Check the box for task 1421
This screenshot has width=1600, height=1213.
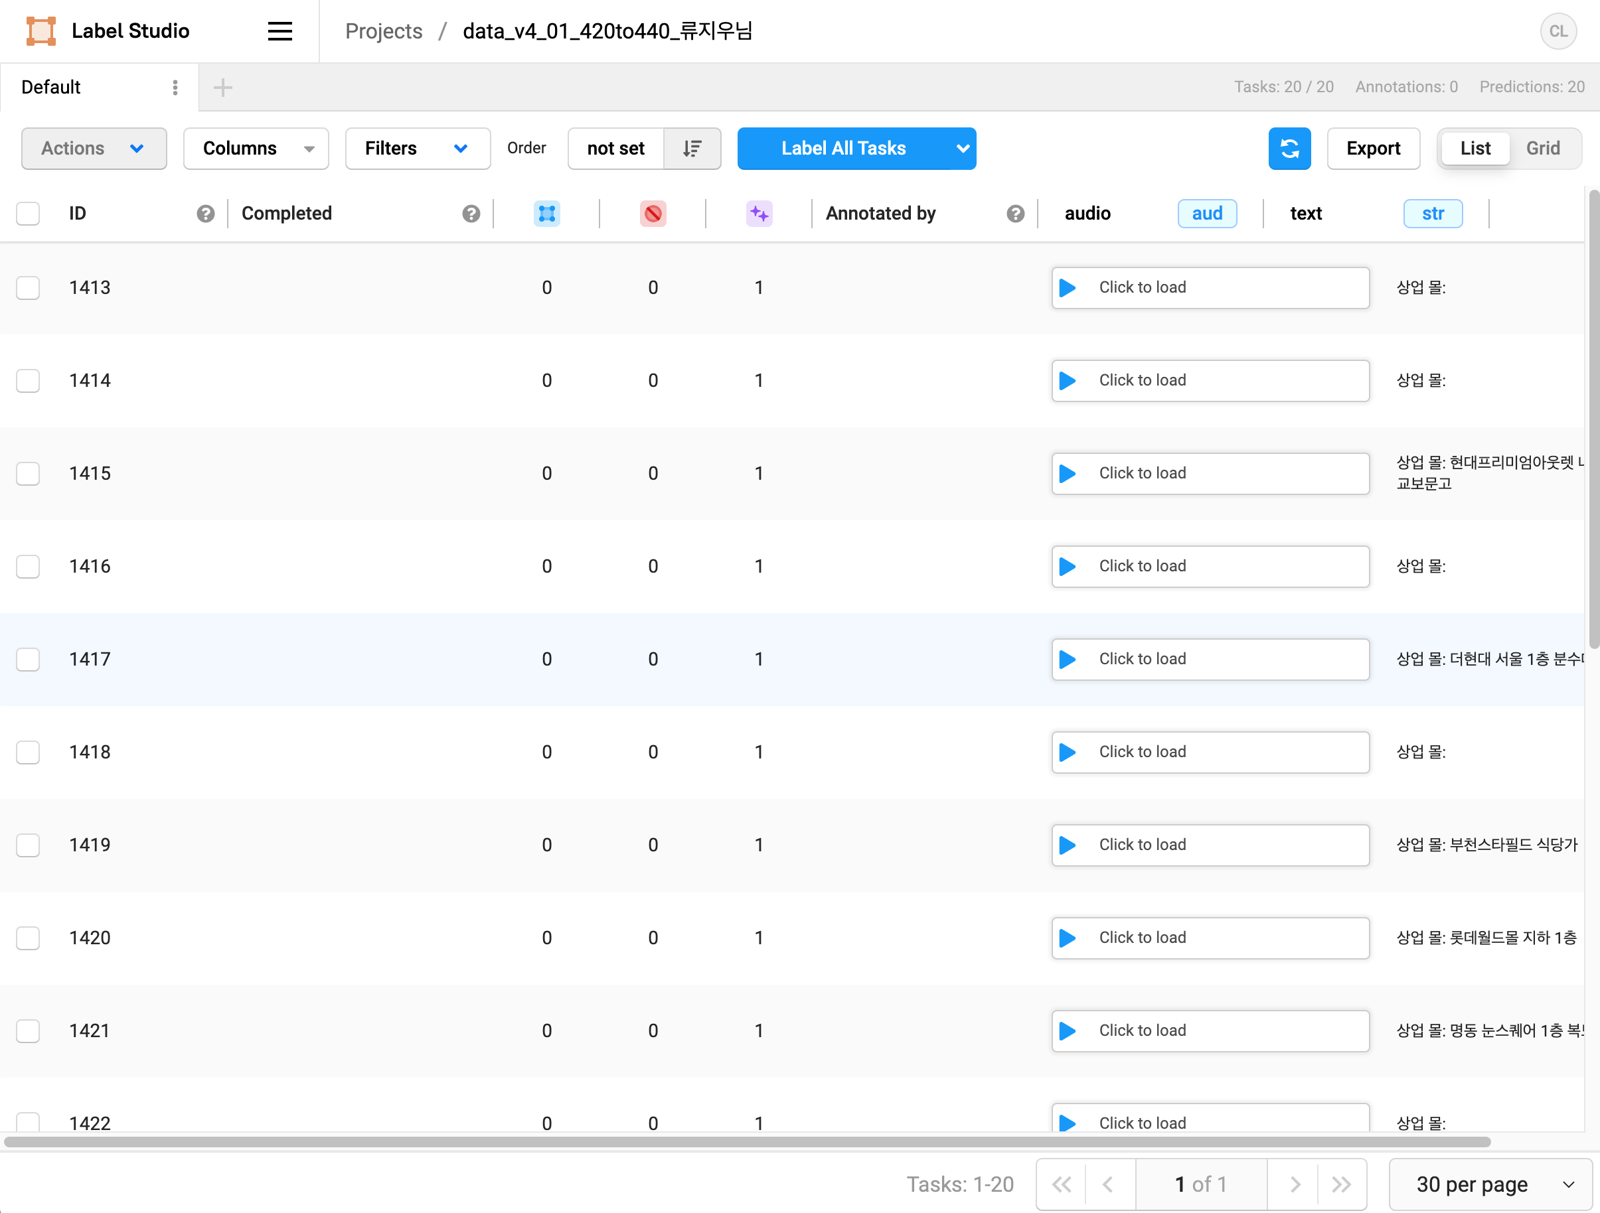pos(28,1031)
